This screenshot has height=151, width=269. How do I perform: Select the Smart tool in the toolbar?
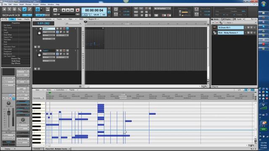[x=4, y=9]
